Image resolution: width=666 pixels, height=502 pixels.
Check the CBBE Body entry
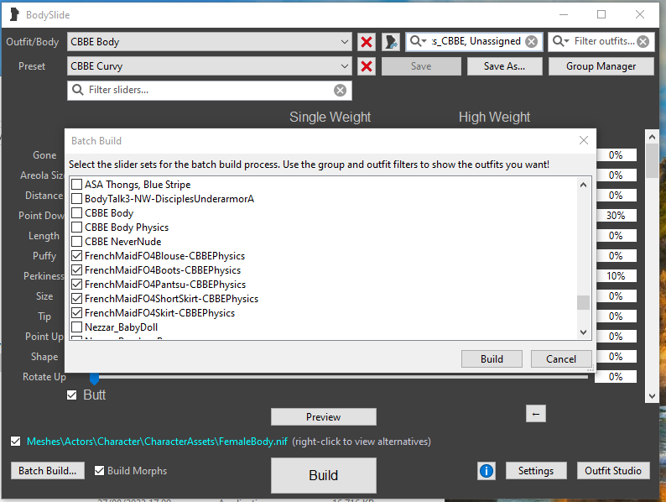pos(77,213)
